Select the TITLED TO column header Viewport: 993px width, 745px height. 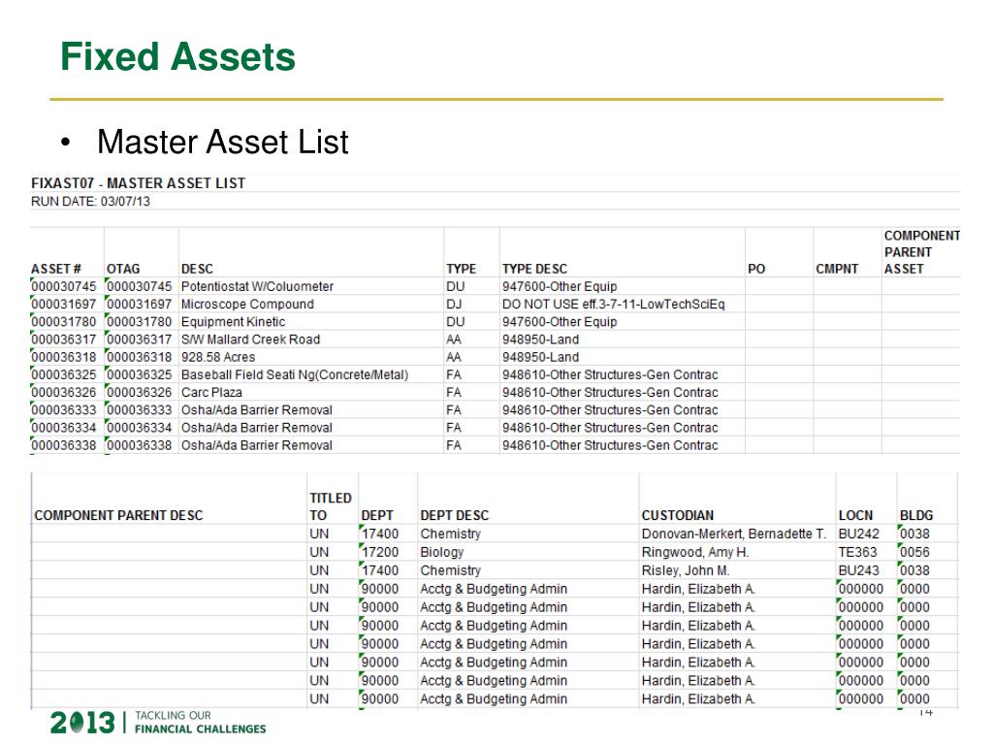tap(331, 506)
